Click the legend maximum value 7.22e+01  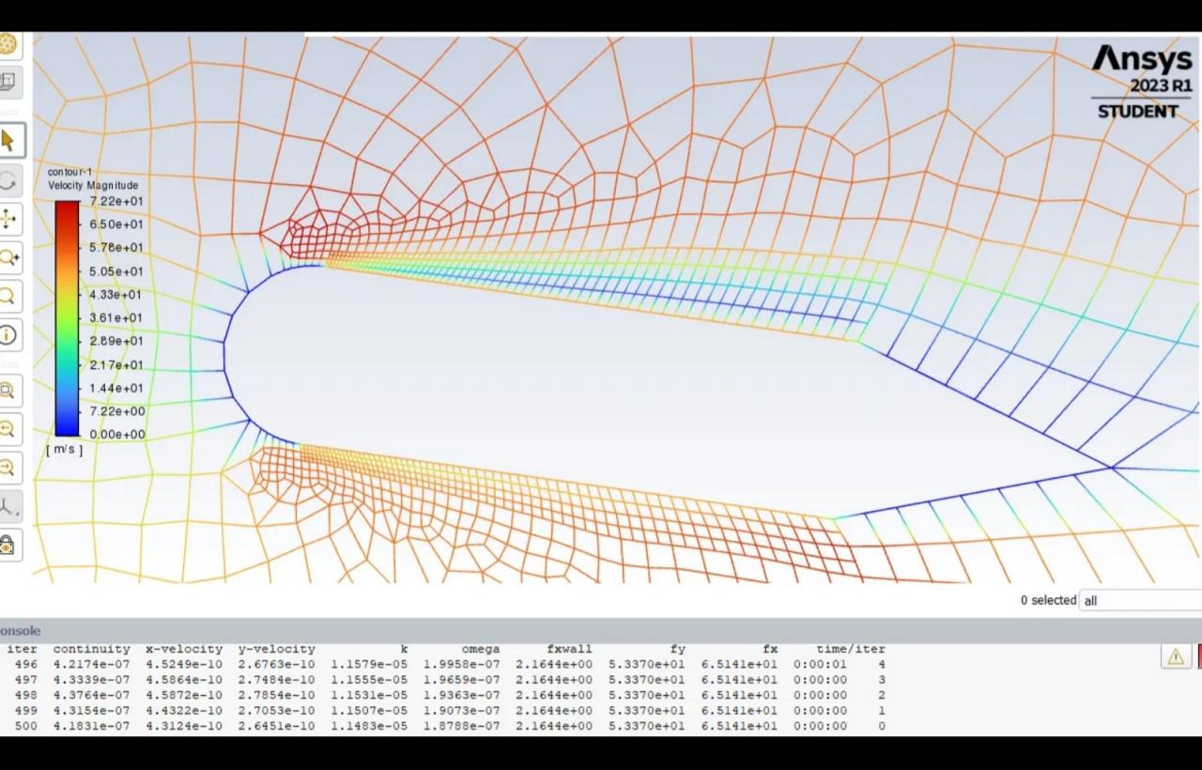[x=116, y=201]
